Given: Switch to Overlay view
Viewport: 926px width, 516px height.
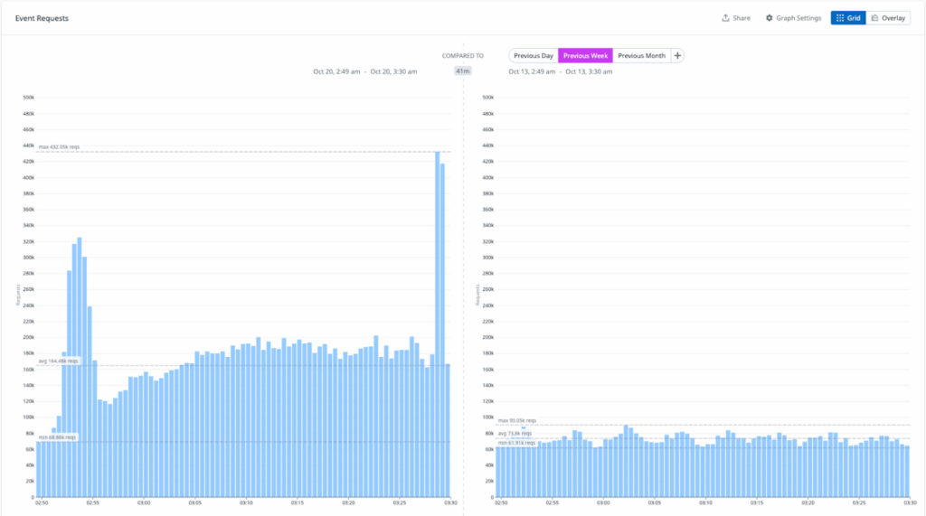Looking at the screenshot, I should point(887,18).
